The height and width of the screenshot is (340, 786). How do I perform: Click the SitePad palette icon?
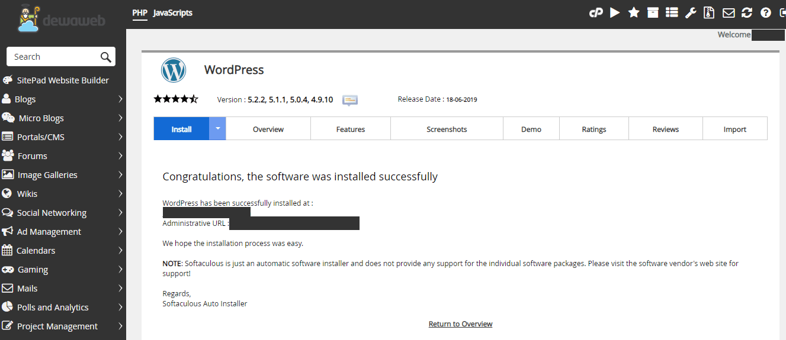tap(7, 80)
